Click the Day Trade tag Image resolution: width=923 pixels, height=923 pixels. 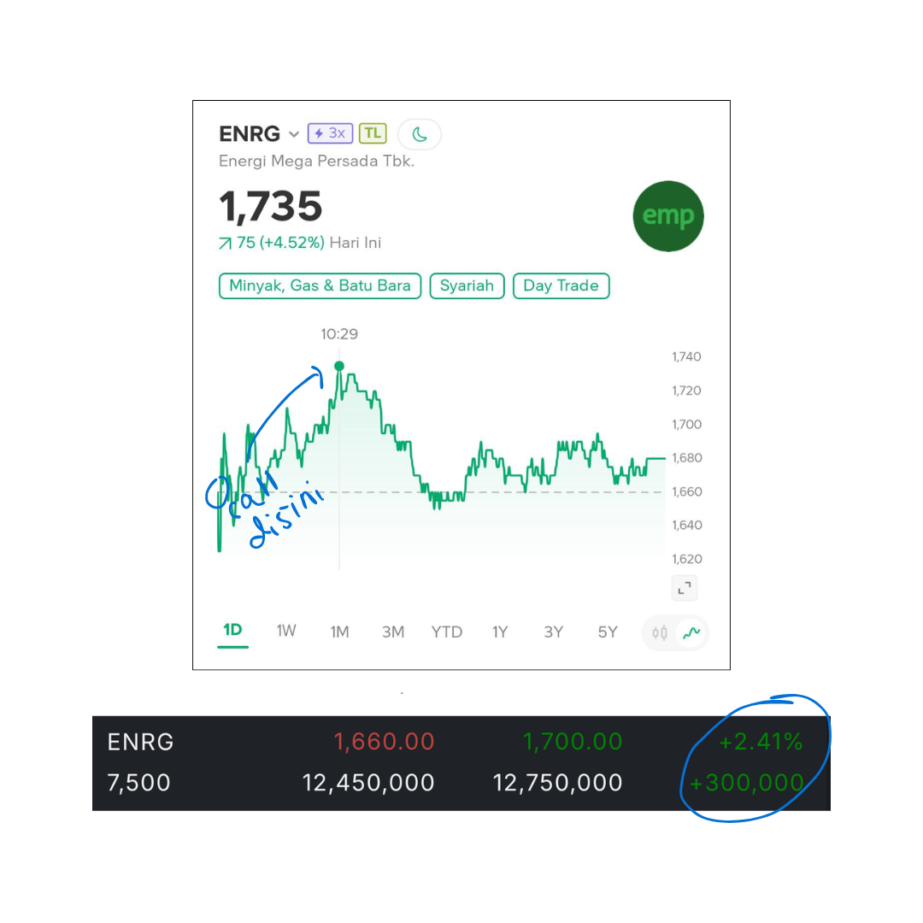[561, 285]
